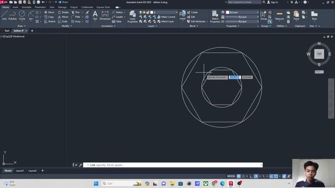
Task: Click the Stretch tool
Action: pos(50,21)
